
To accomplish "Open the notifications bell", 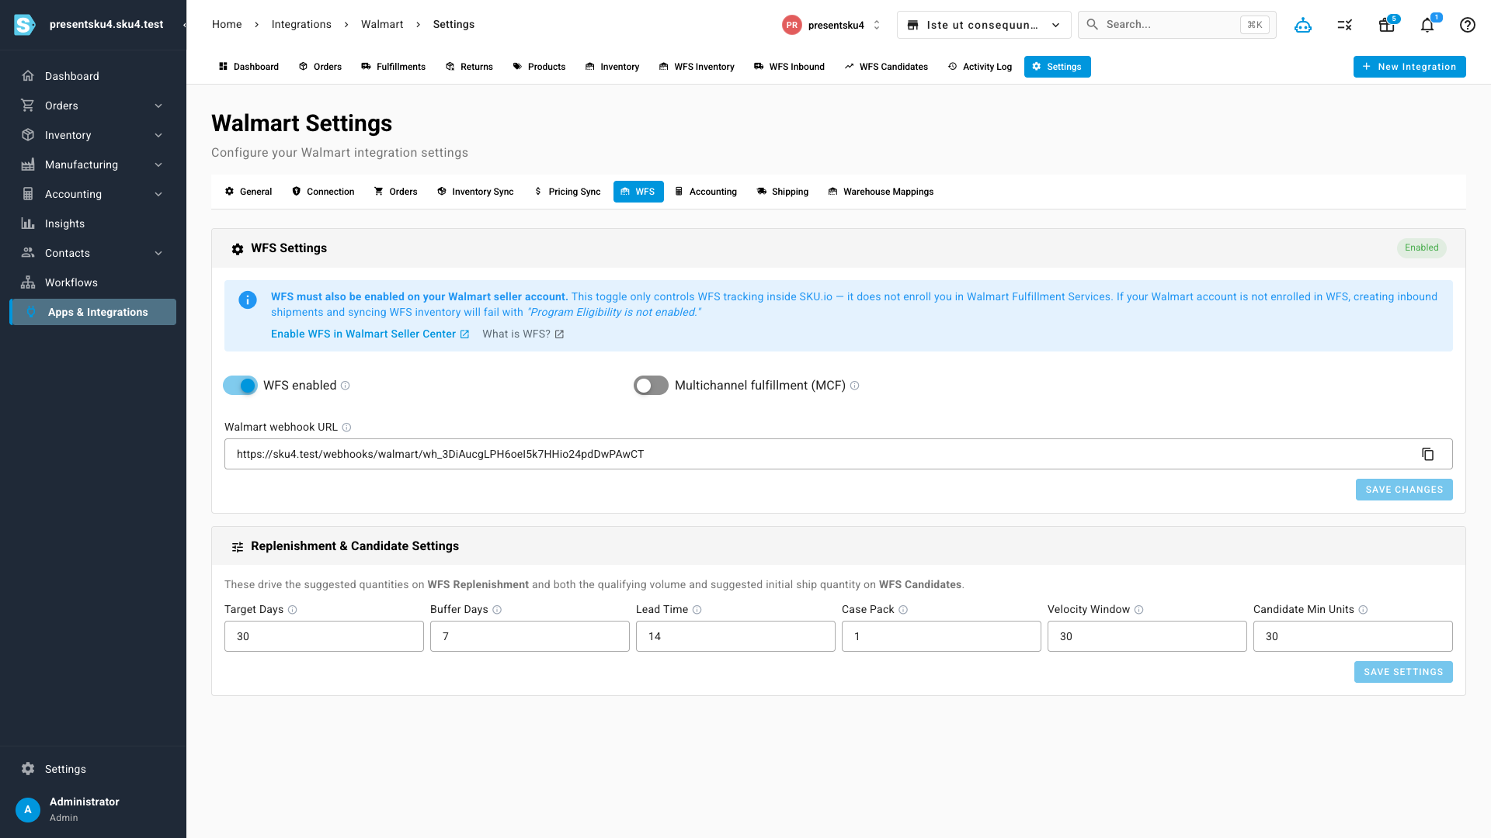I will pyautogui.click(x=1427, y=25).
